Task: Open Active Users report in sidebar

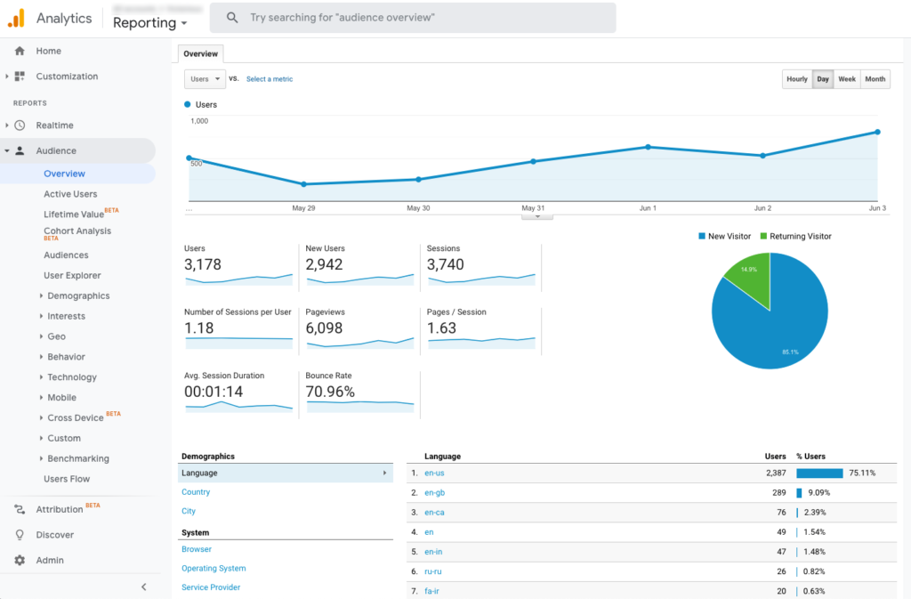Action: [x=70, y=194]
